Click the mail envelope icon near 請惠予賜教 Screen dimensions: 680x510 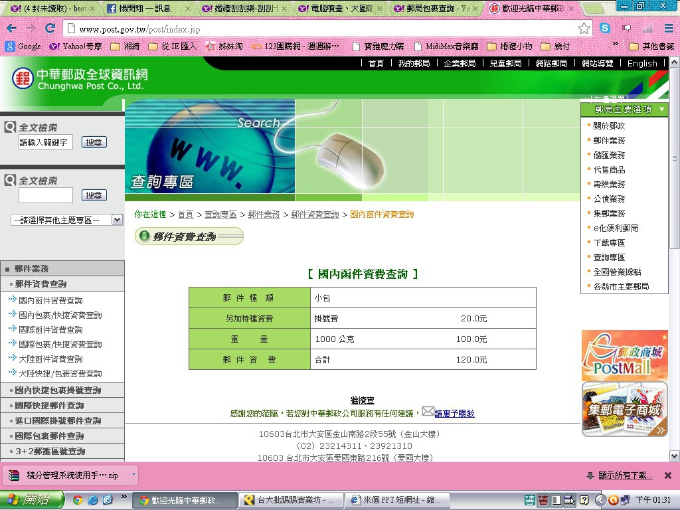pos(428,410)
